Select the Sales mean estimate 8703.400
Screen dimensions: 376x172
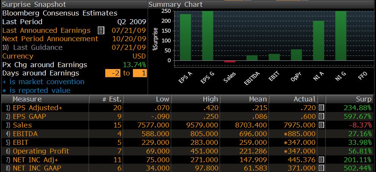tap(251, 125)
